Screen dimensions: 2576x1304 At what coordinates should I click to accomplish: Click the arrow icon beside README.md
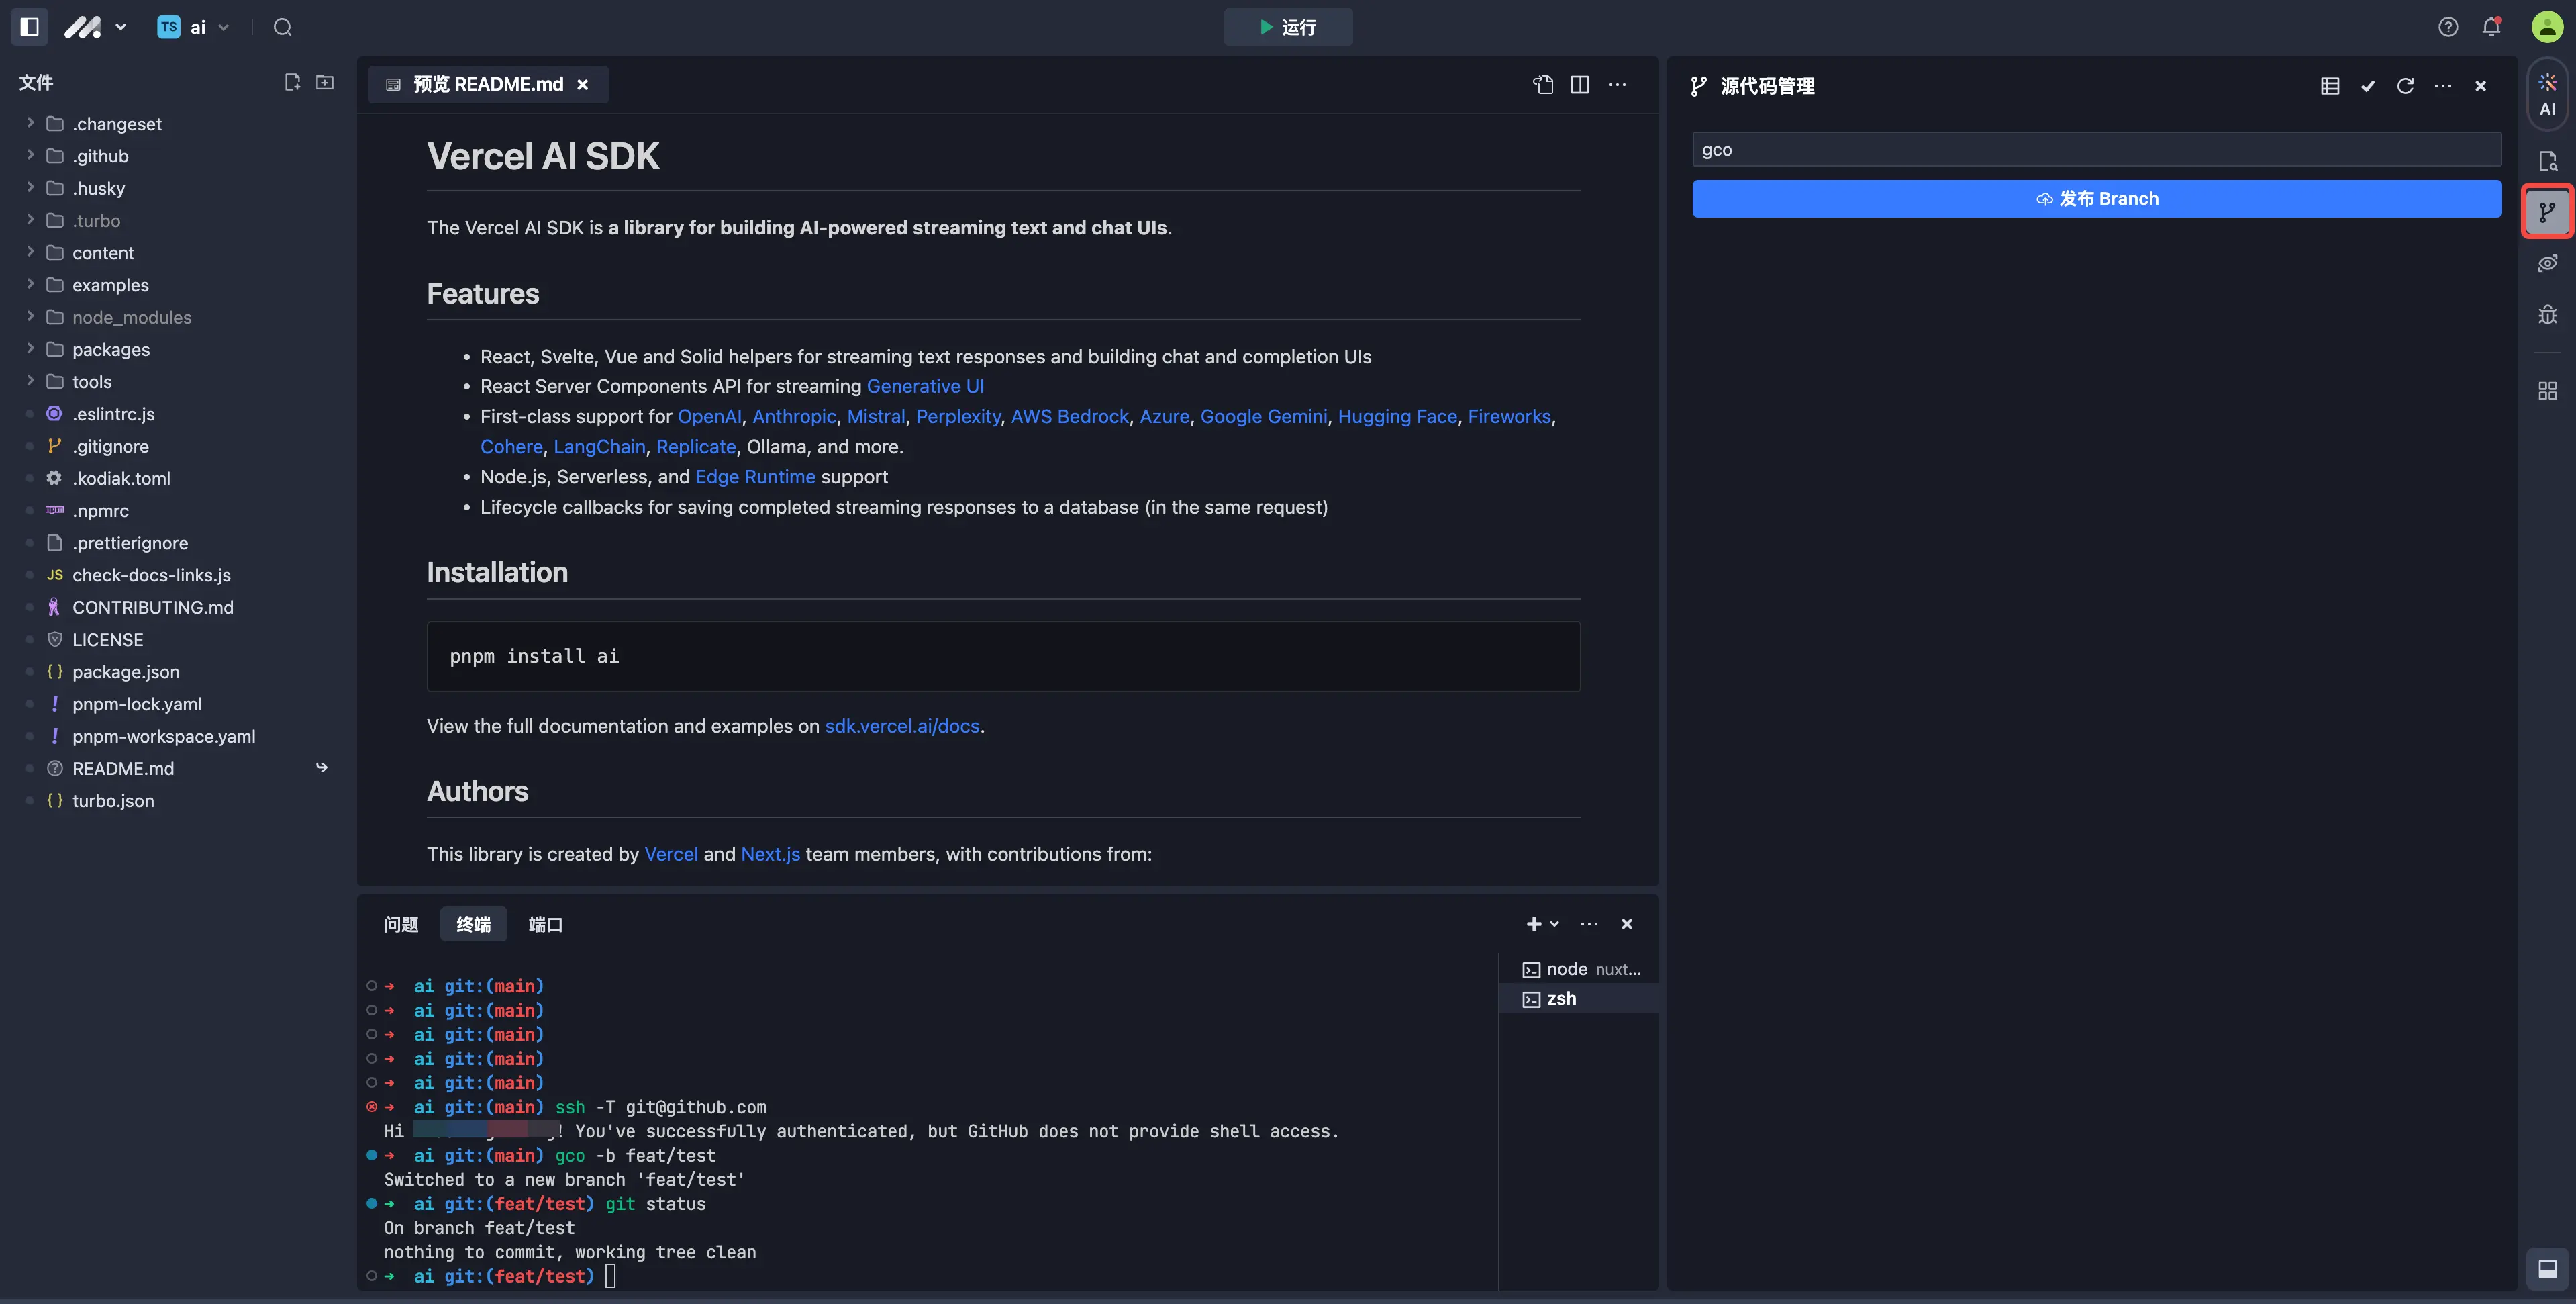tap(322, 767)
